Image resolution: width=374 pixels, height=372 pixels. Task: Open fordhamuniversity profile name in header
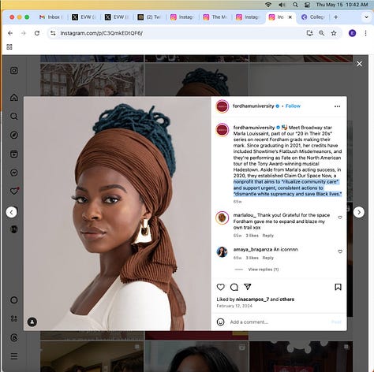click(253, 106)
